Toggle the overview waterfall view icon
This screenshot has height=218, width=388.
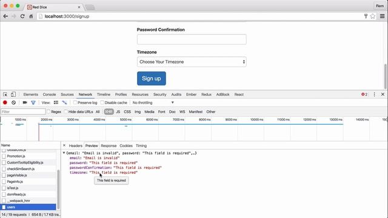[x=64, y=102]
